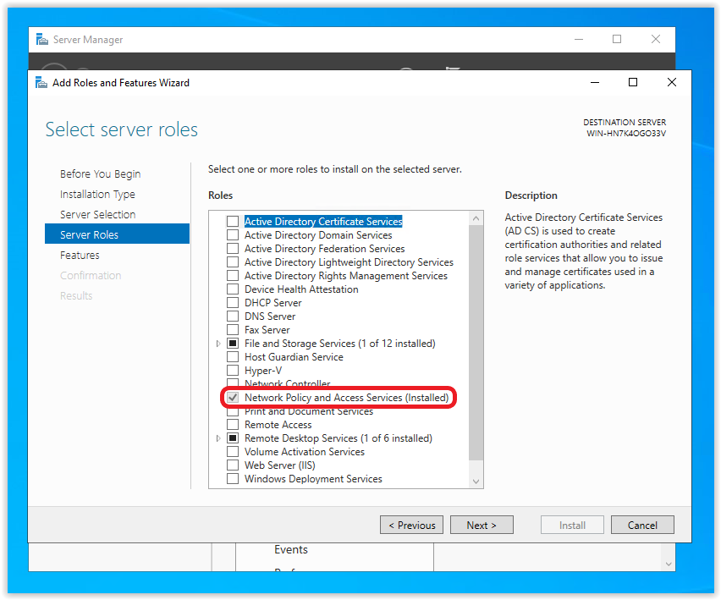Click the Results step in sidebar

(76, 295)
